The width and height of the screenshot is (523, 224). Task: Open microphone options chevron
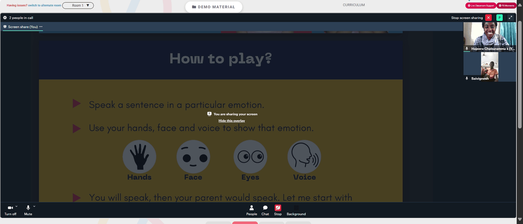pyautogui.click(x=34, y=206)
